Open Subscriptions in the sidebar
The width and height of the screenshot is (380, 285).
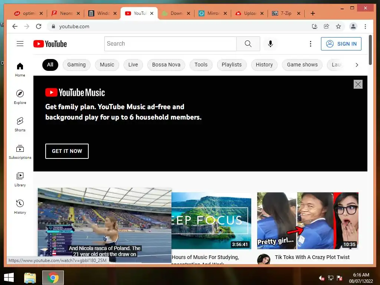(20, 152)
